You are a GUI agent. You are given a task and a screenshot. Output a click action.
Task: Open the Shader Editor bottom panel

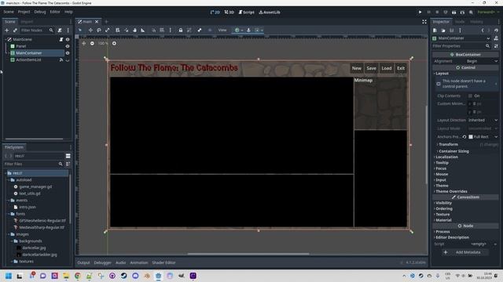tap(163, 262)
